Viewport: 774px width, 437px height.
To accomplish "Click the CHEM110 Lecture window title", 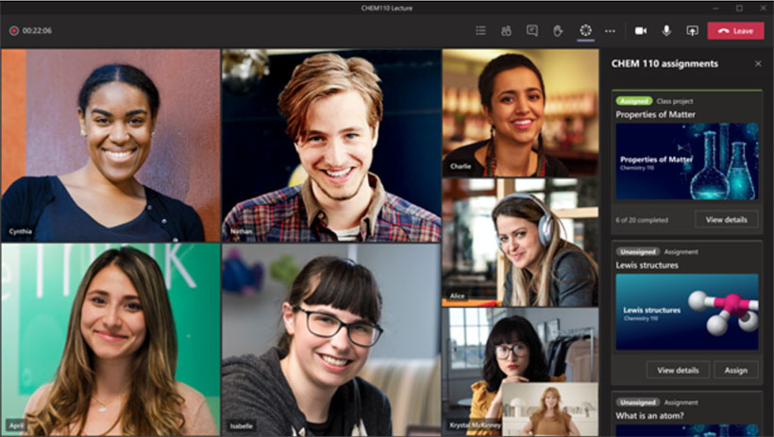I will pos(386,8).
